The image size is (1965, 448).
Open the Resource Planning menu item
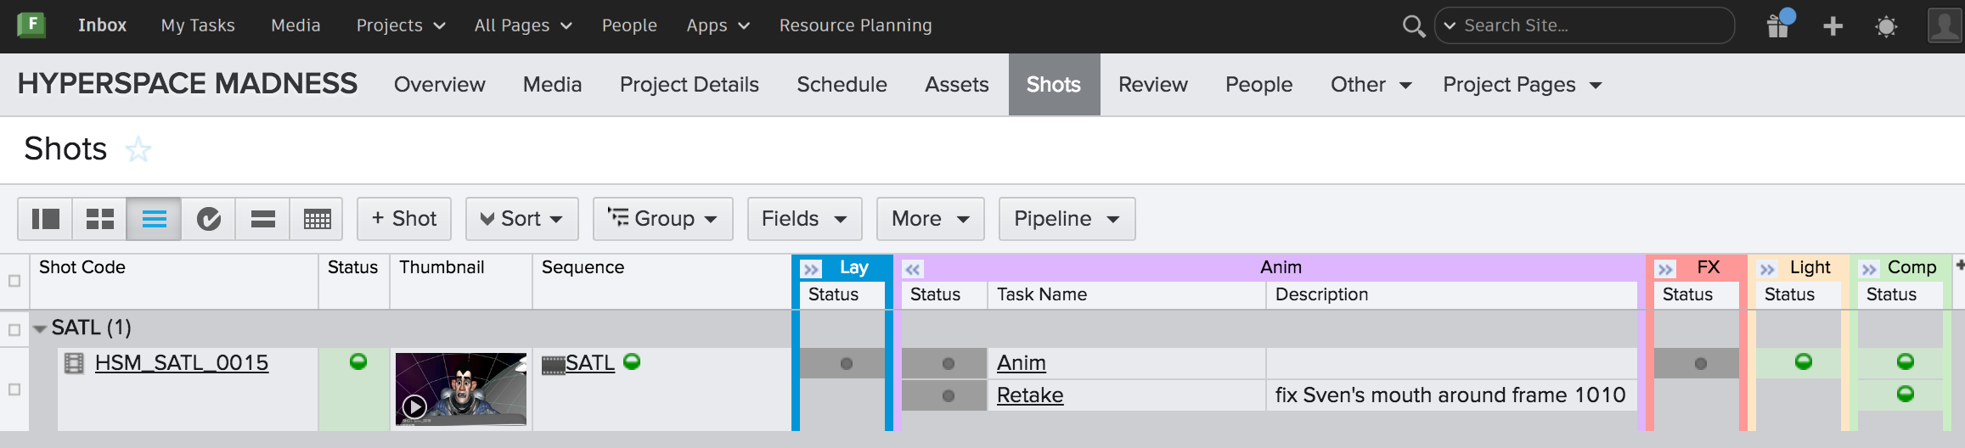(x=855, y=25)
